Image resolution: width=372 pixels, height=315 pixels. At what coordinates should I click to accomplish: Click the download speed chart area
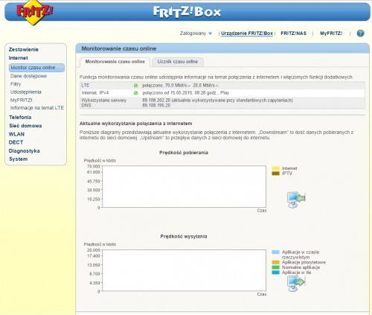[184, 186]
